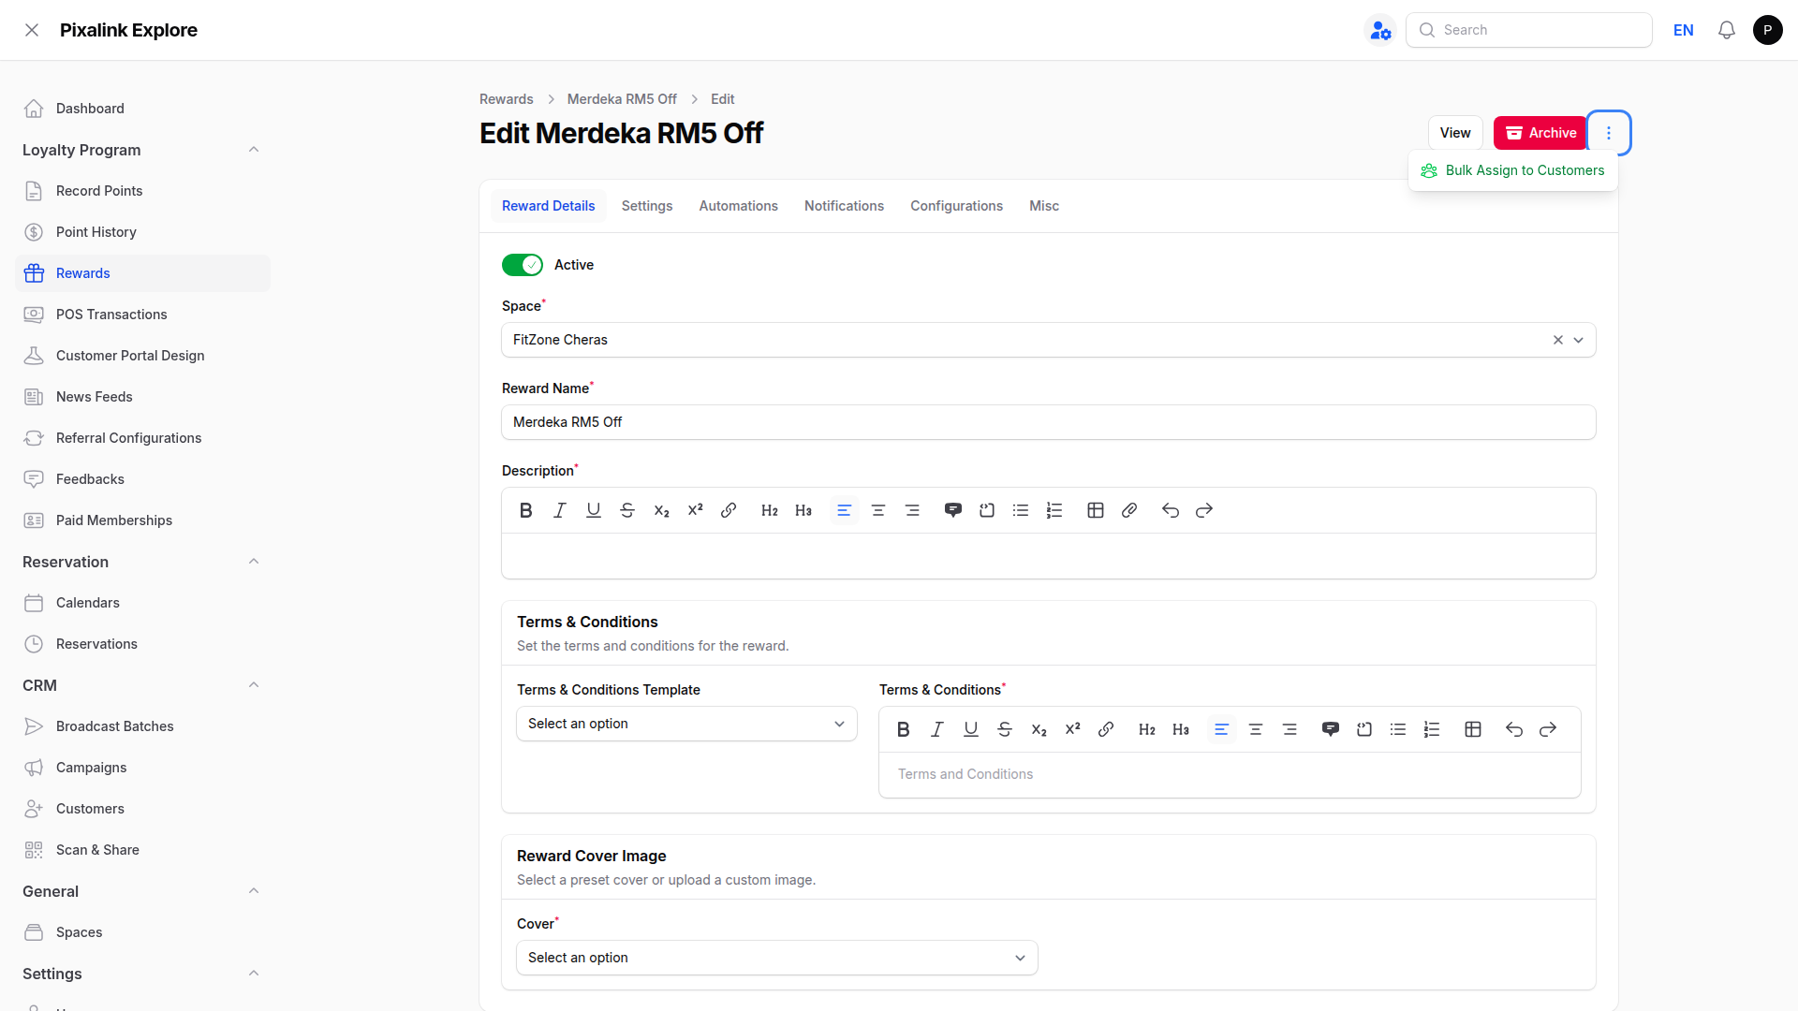
Task: Clear the FitZone Cheras space selection
Action: (x=1558, y=340)
